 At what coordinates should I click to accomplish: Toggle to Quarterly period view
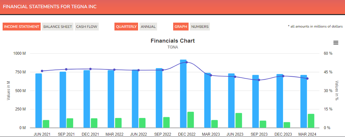pos(126,27)
